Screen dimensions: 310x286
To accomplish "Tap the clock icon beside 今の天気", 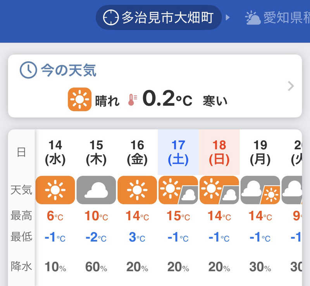I will [28, 70].
